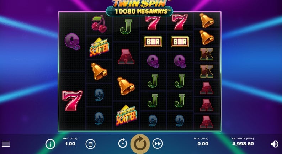This screenshot has width=282, height=154.
Task: Select the cherry symbol on reel two
Action: [99, 24]
